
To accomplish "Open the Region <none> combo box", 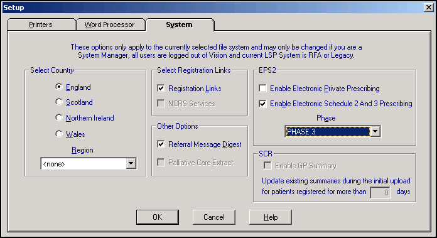I will (x=89, y=164).
